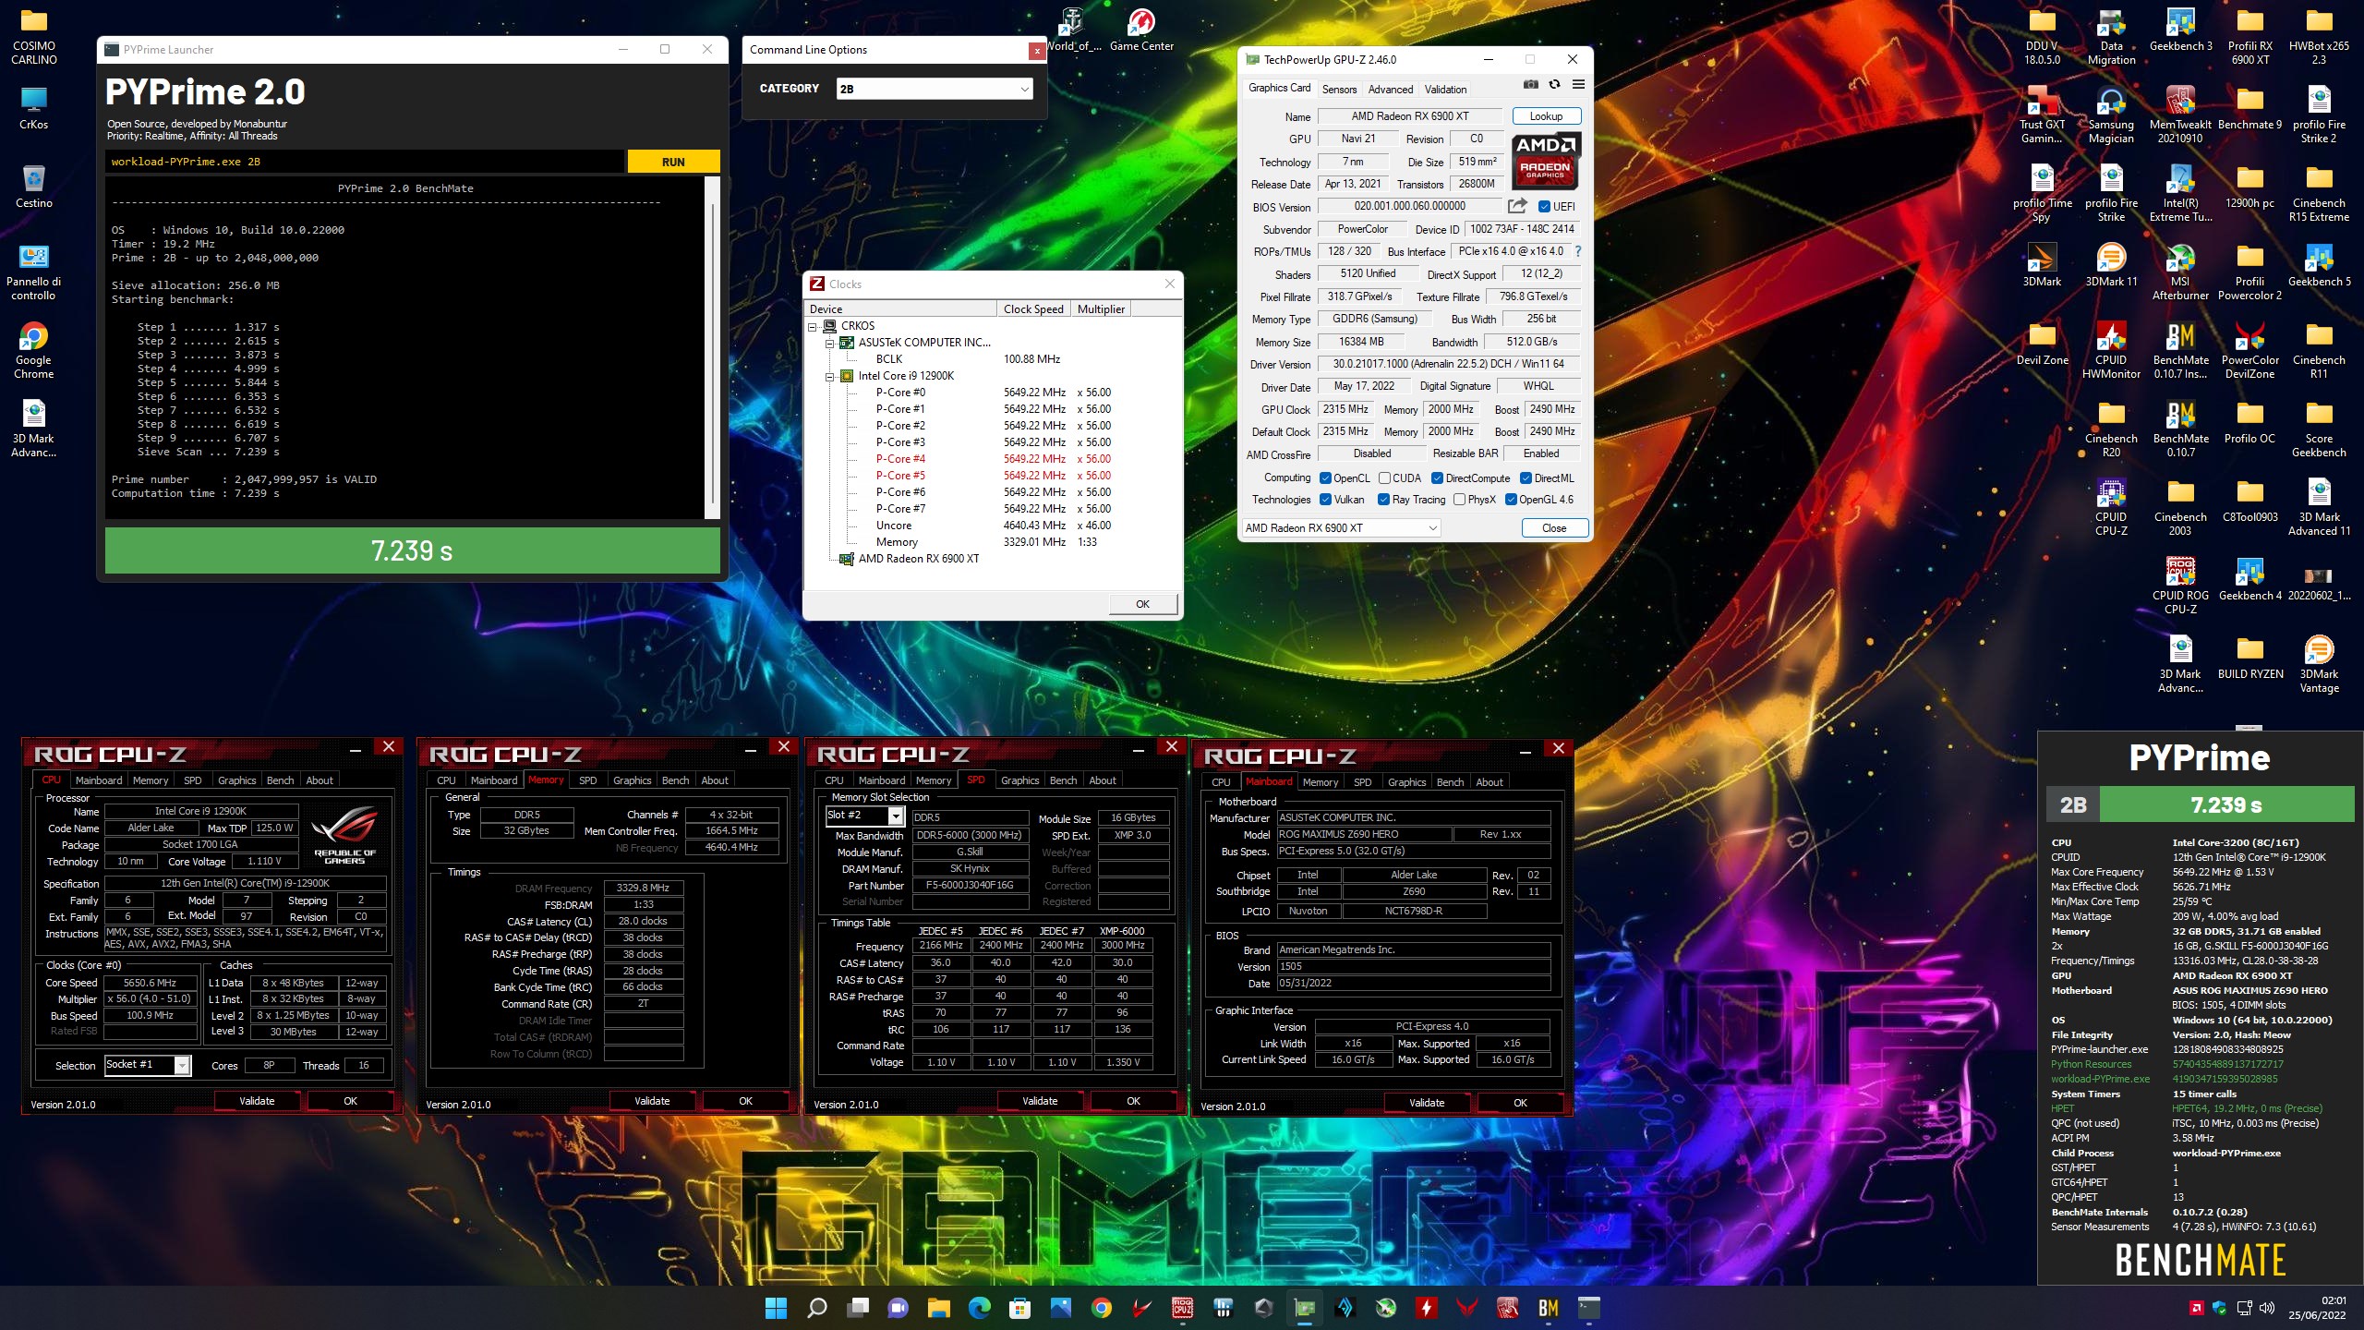2364x1330 pixels.
Task: Open About tab in CPU-Z Memory Slot Selection window
Action: (x=1103, y=780)
